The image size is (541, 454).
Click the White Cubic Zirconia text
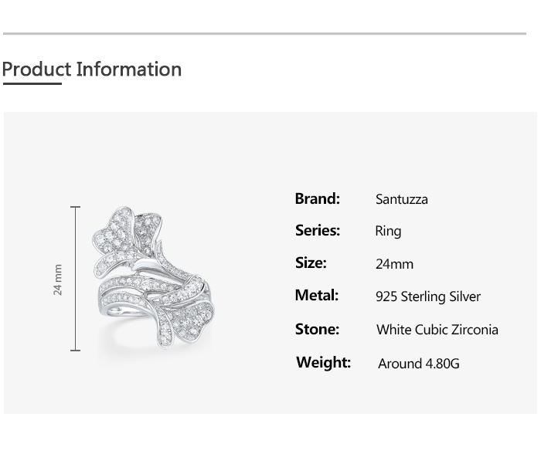tap(437, 330)
